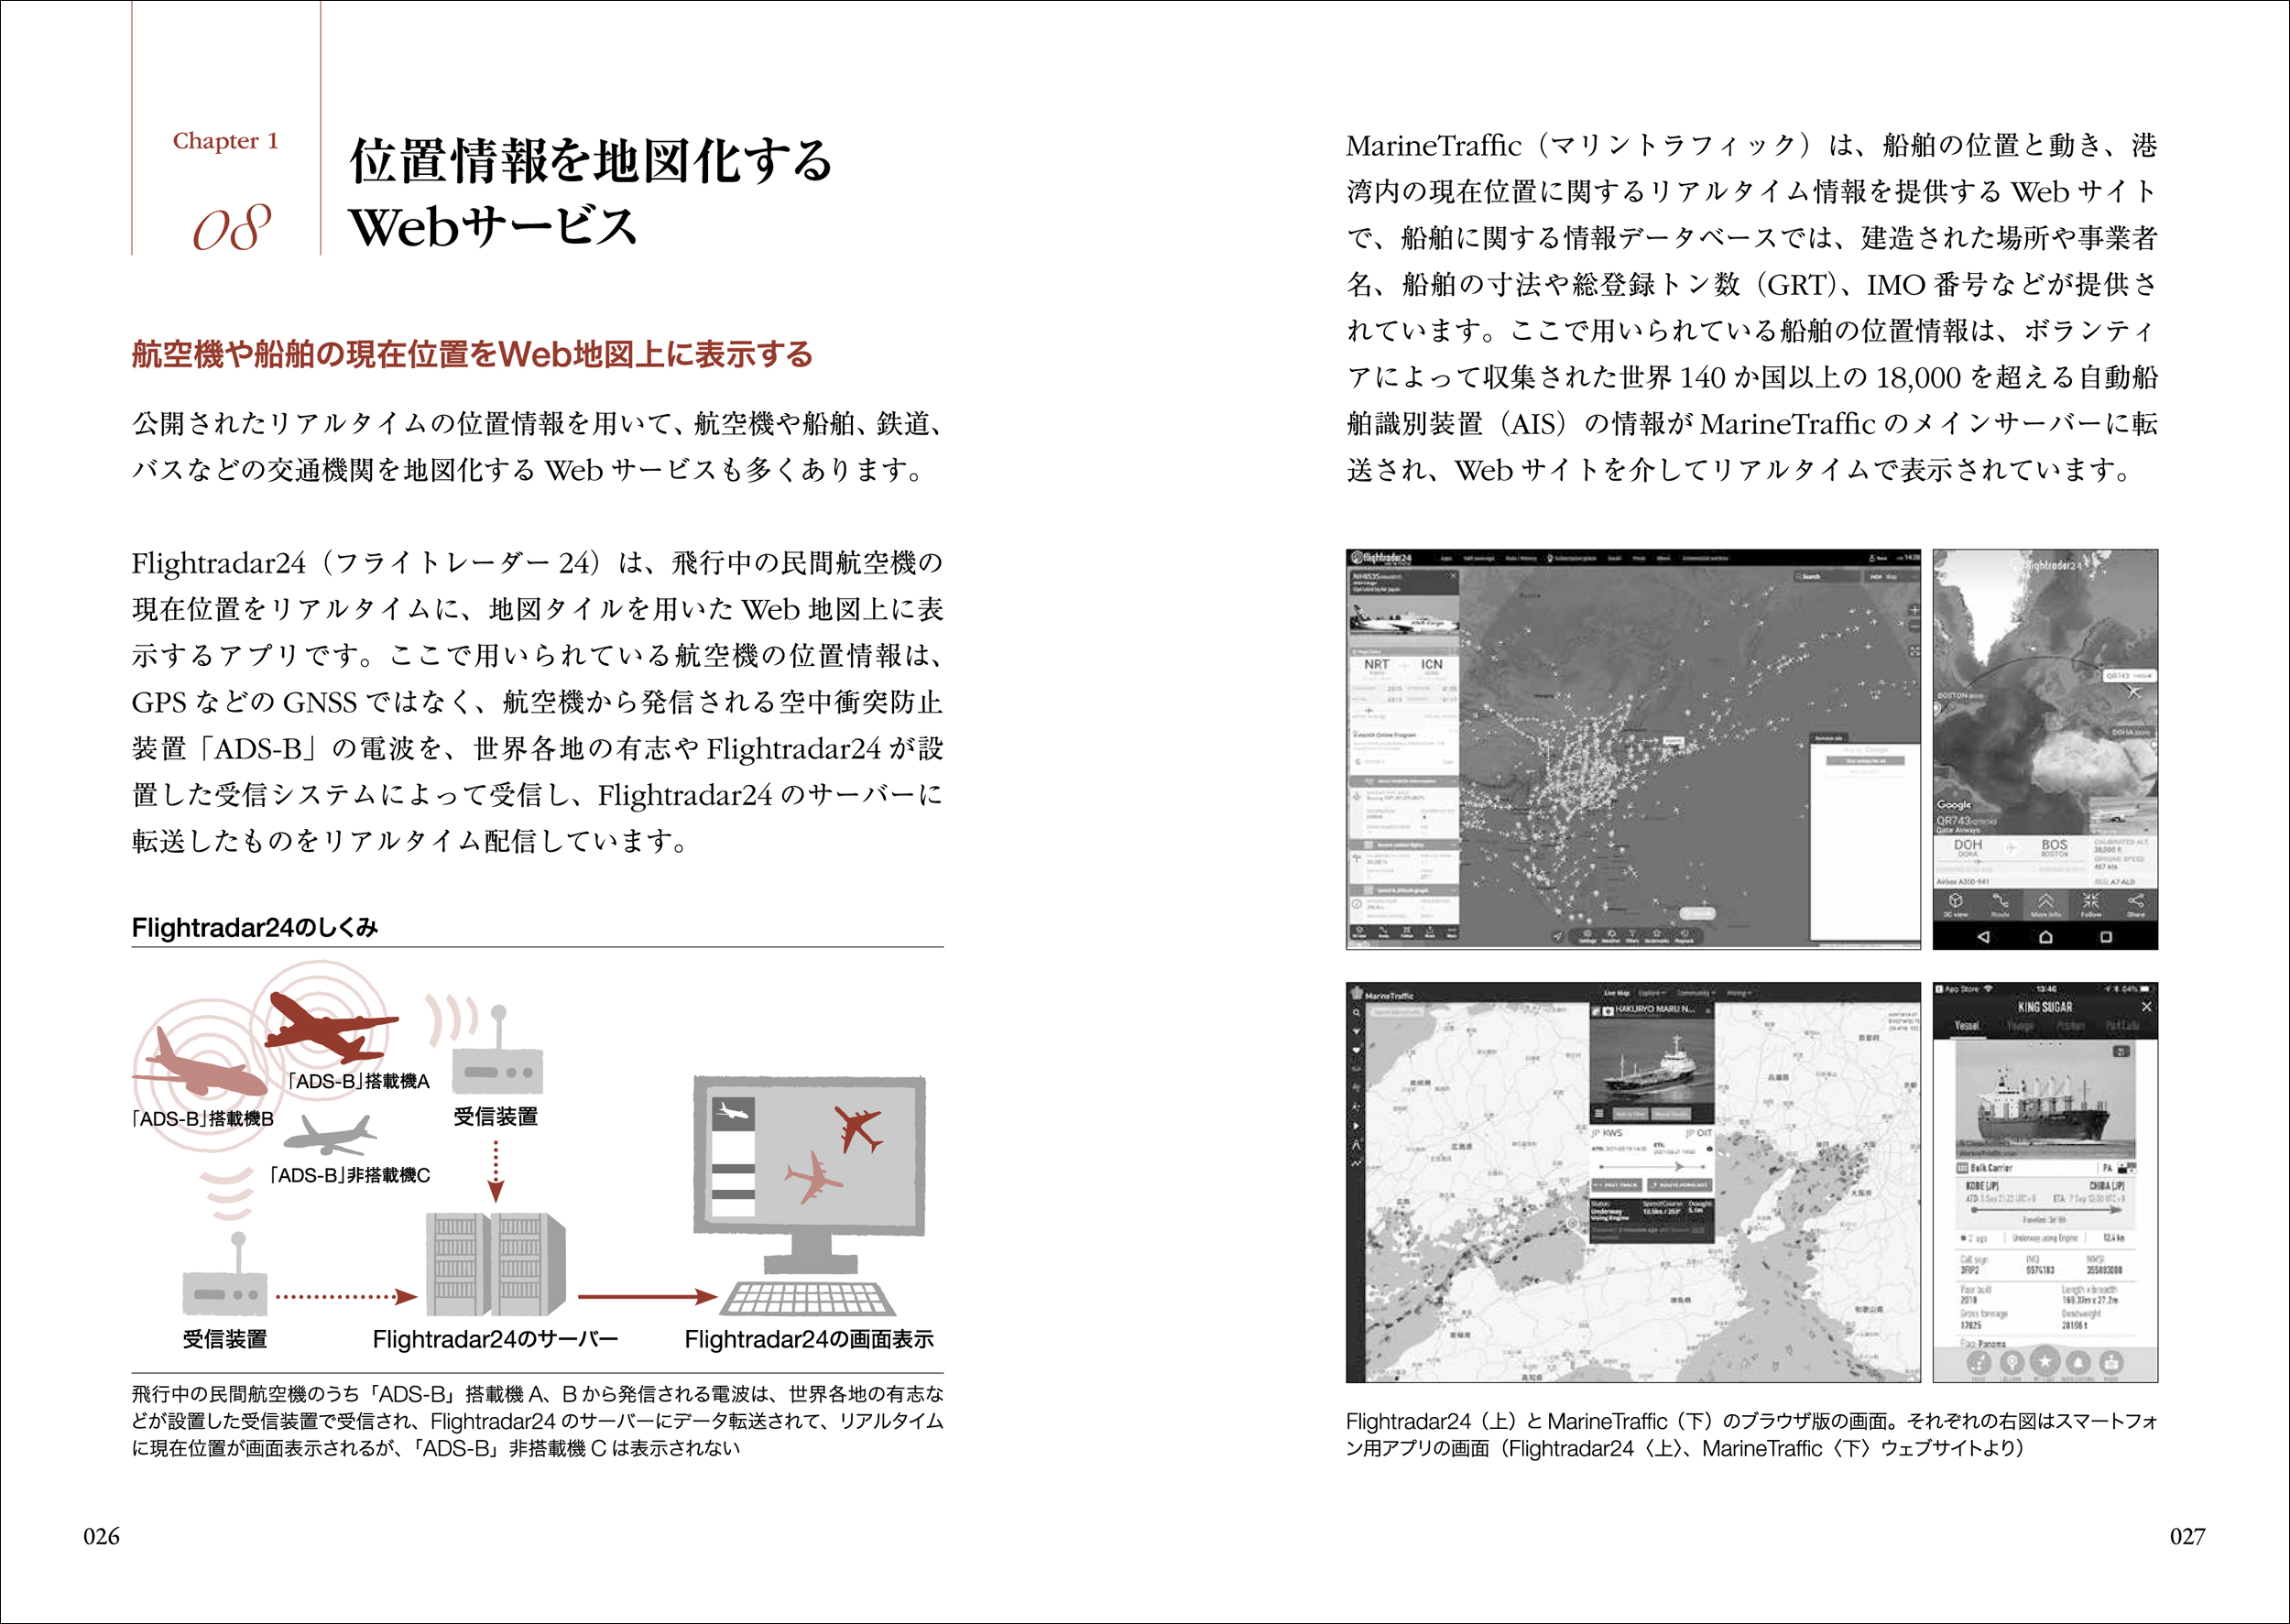This screenshot has height=1624, width=2290.
Task: Tap the Android home button
Action: (2046, 937)
